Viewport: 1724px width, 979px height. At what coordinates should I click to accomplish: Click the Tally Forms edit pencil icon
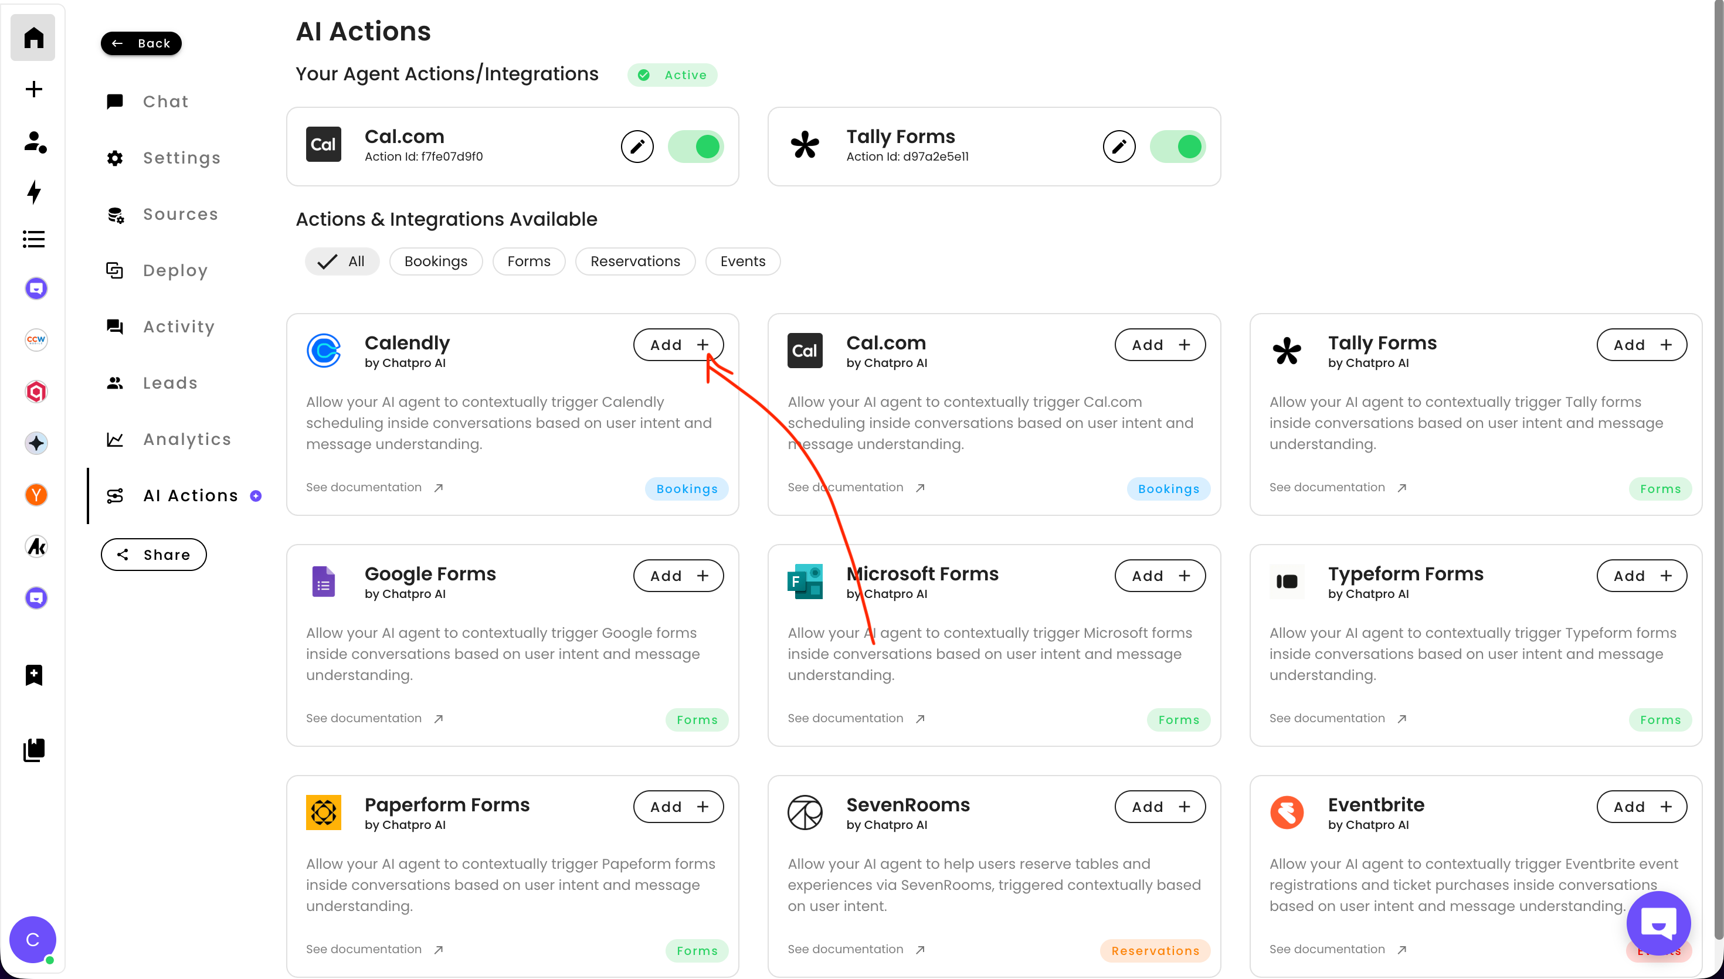1118,147
